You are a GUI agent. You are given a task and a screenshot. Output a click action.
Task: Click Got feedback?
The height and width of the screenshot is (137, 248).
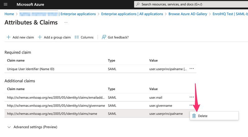(115, 37)
